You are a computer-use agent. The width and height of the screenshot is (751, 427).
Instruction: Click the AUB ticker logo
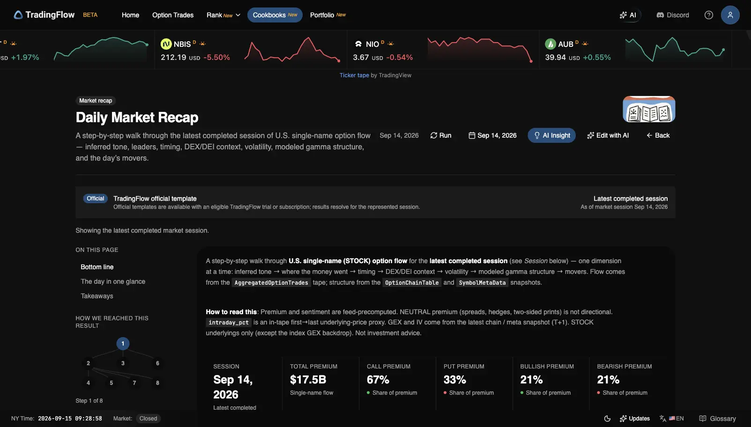coord(550,44)
